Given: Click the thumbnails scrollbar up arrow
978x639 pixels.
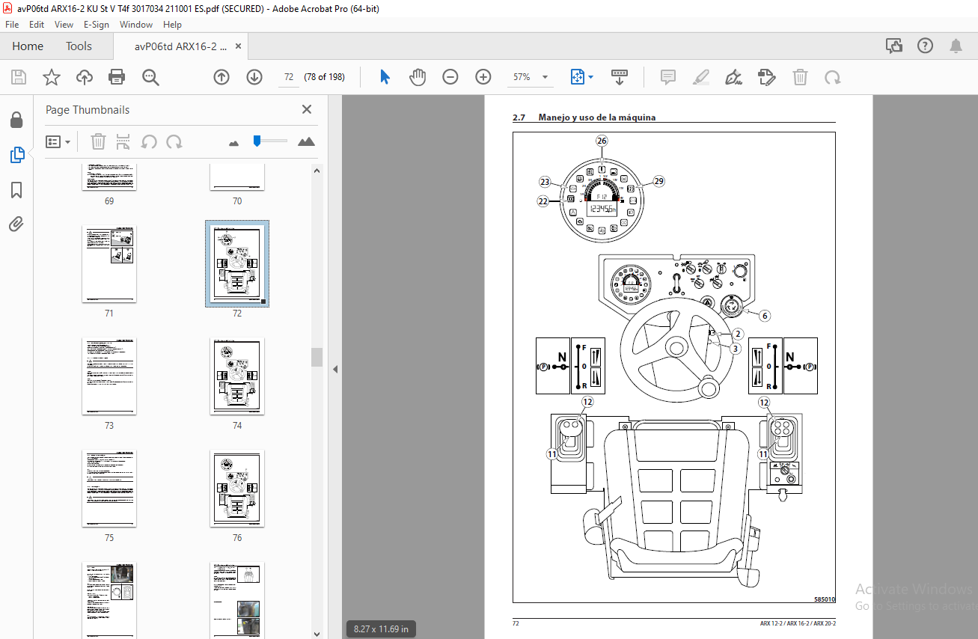Looking at the screenshot, I should [317, 171].
